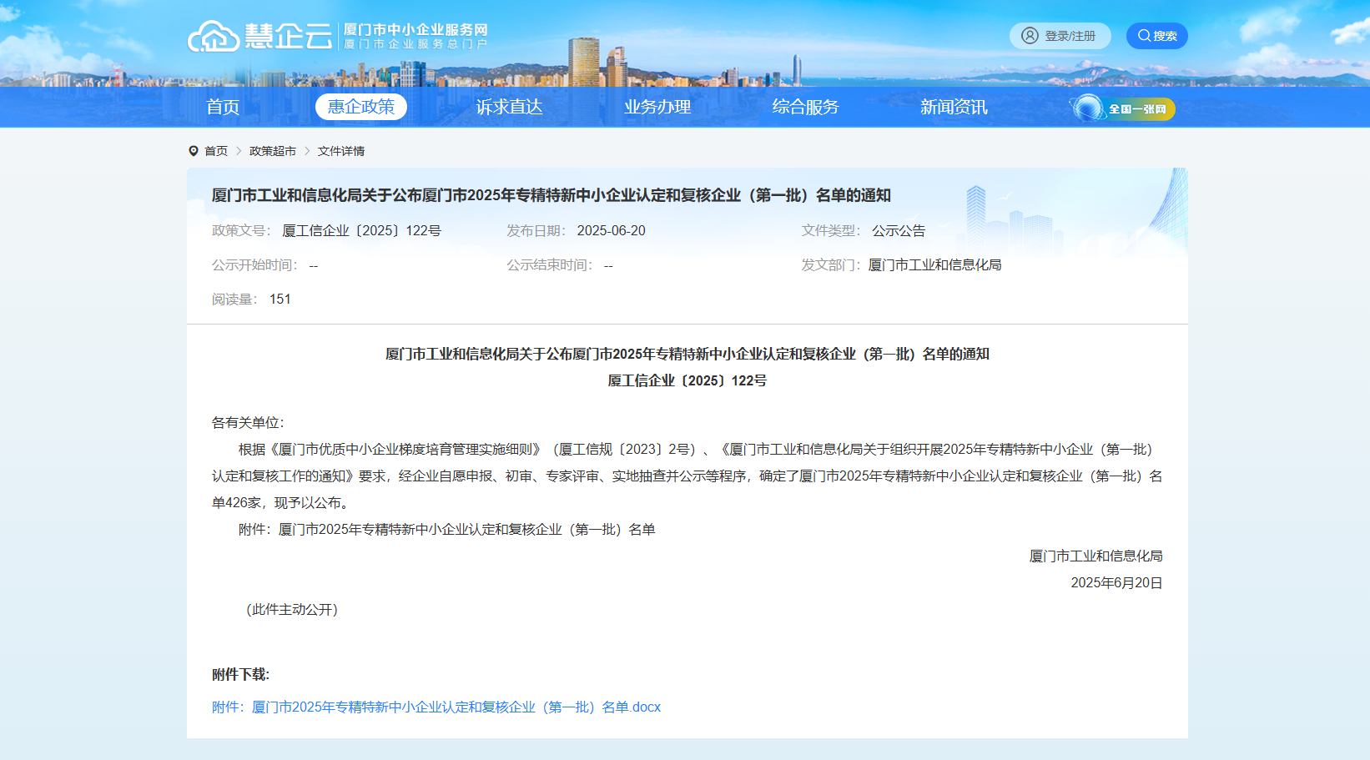Click the 公示开始时间 label
Image resolution: width=1370 pixels, height=760 pixels.
[x=254, y=264]
